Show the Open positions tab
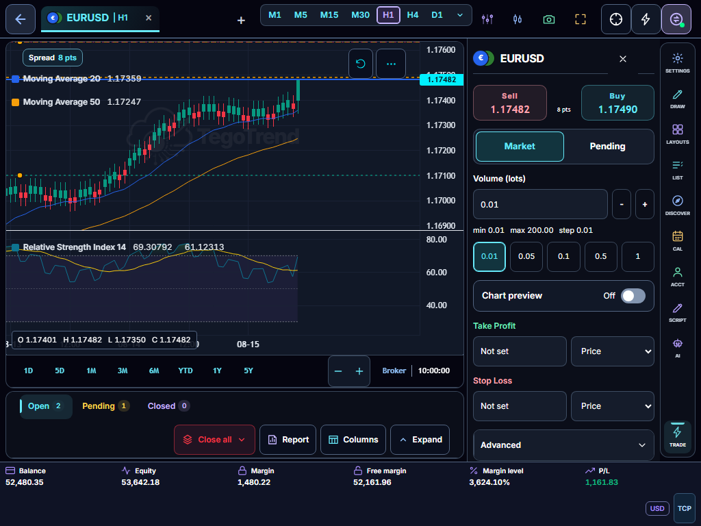Screen dimensions: 701x526 click(x=46, y=406)
